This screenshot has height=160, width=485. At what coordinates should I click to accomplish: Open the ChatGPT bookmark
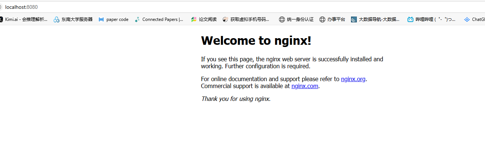pyautogui.click(x=474, y=19)
